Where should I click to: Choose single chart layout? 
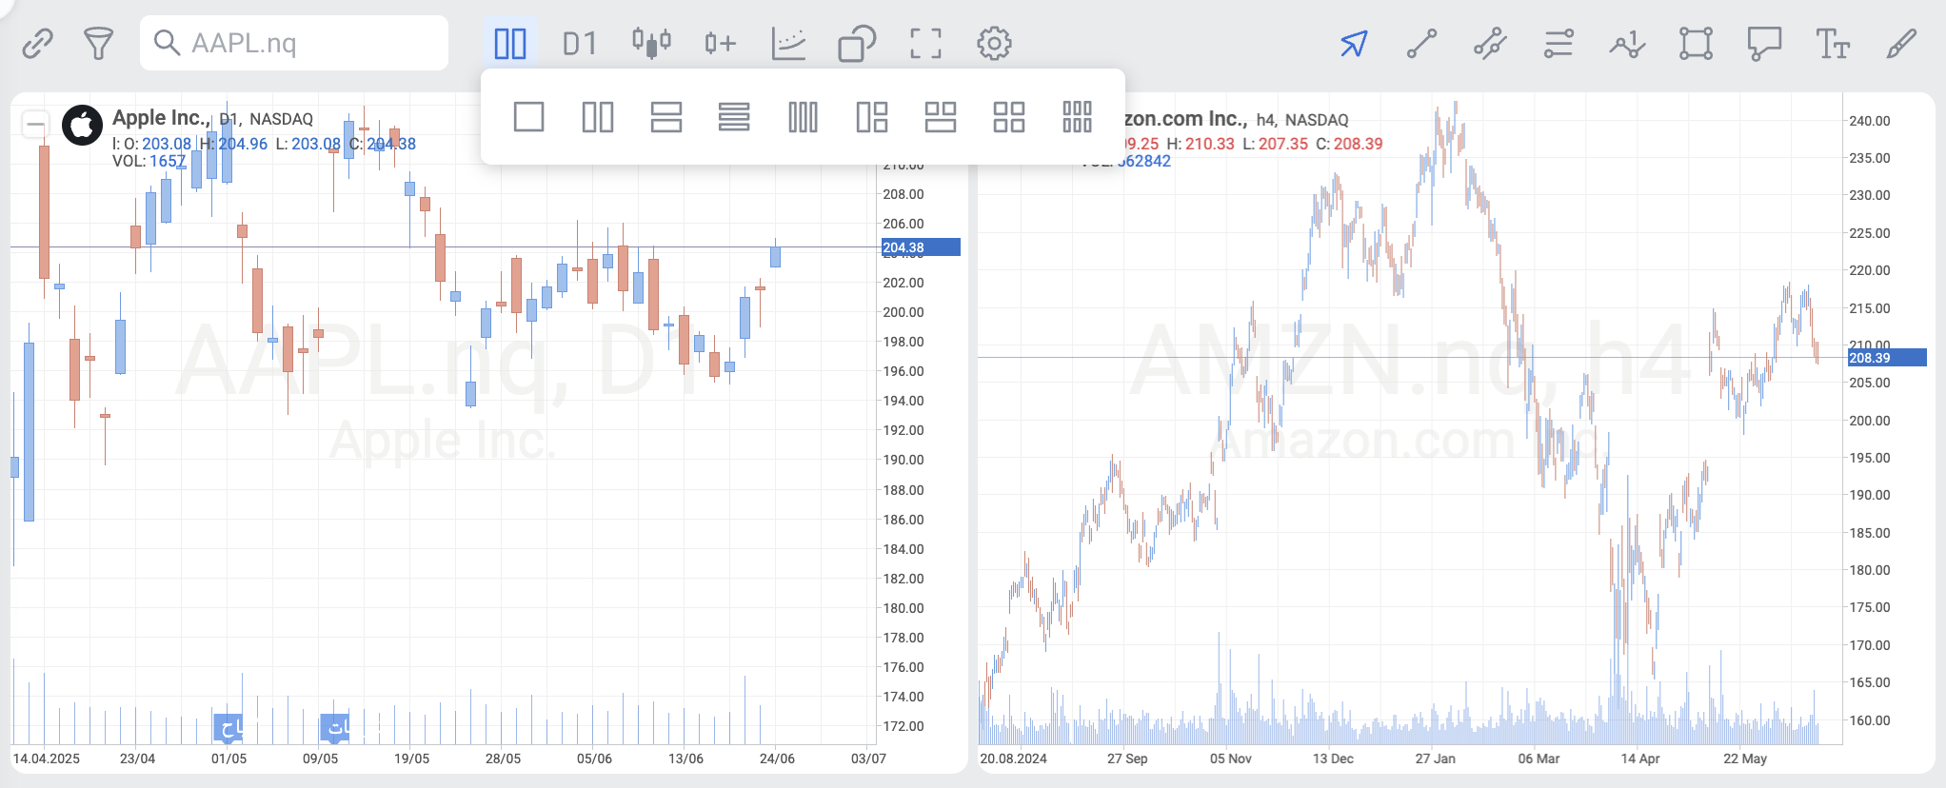pos(528,117)
